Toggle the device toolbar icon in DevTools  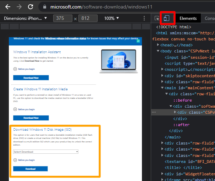click(167, 18)
